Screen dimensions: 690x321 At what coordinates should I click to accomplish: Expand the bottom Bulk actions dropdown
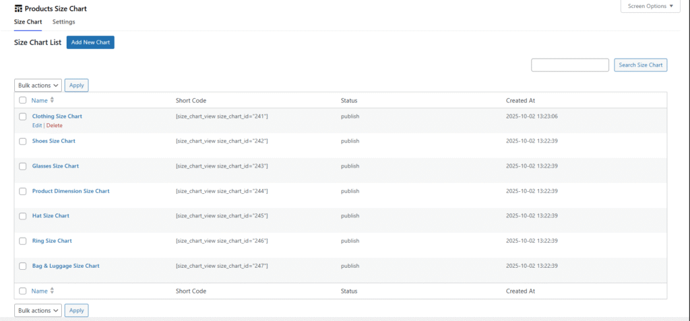coord(38,310)
